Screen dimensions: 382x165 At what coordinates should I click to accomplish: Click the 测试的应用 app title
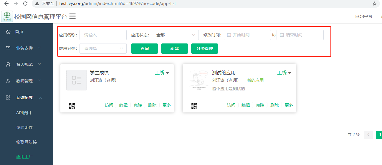pyautogui.click(x=224, y=73)
